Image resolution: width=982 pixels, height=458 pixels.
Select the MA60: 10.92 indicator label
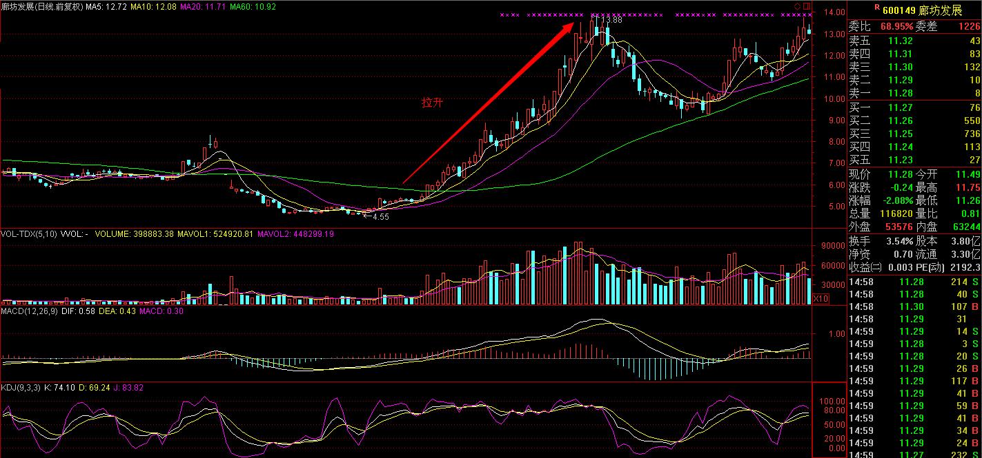[x=253, y=6]
